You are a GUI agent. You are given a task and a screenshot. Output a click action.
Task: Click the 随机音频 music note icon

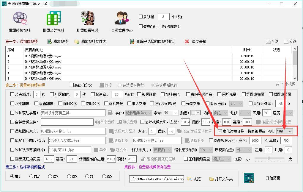[x=120, y=122]
